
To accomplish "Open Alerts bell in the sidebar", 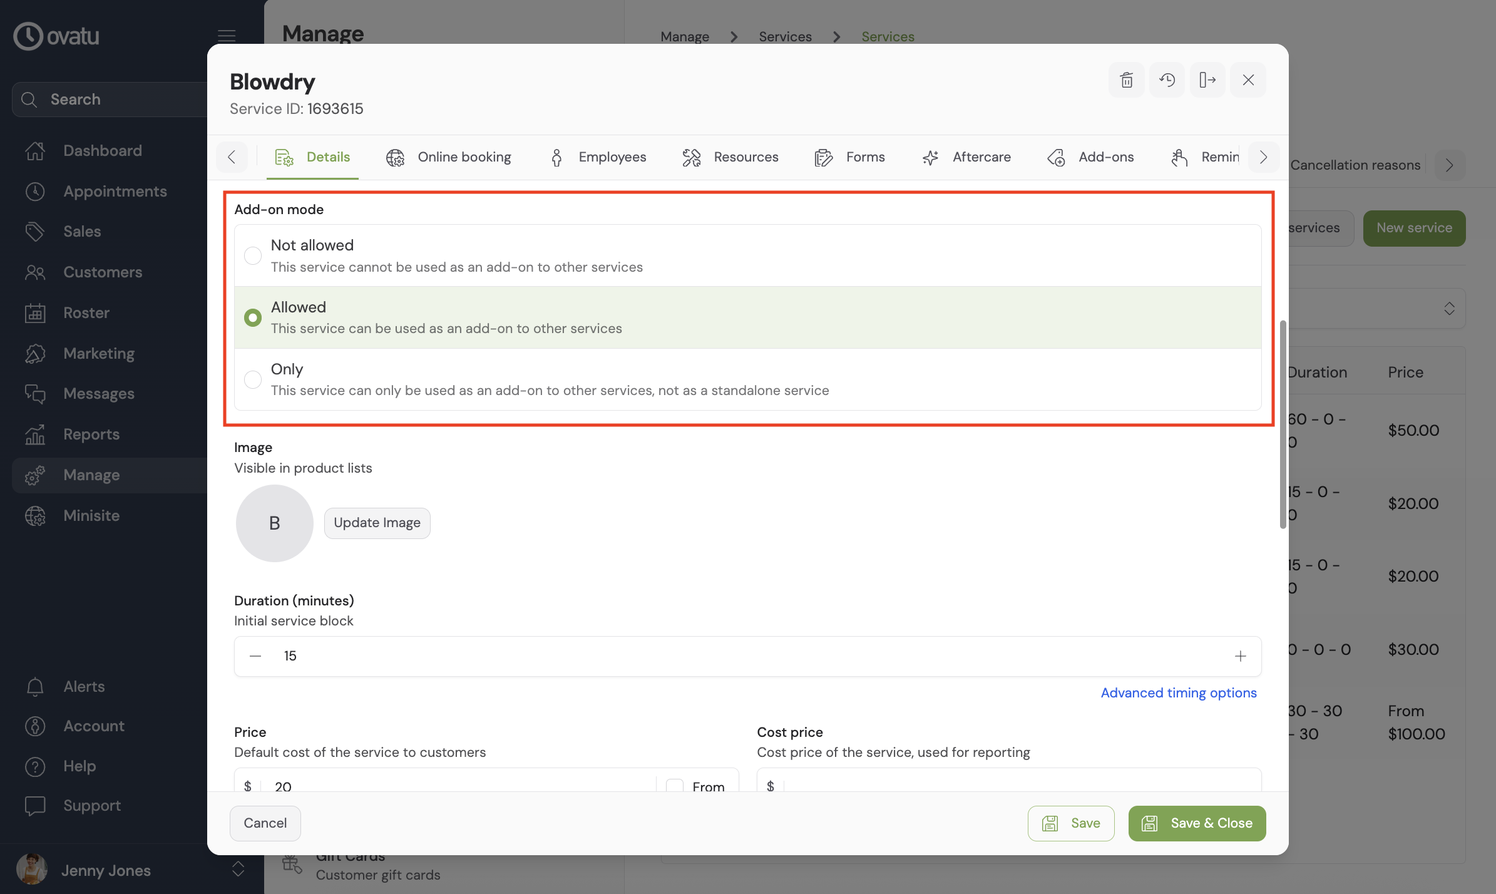I will (35, 687).
